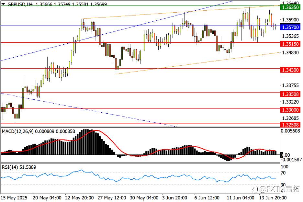Select the 20 May 04:00 time axis label

coord(47,198)
